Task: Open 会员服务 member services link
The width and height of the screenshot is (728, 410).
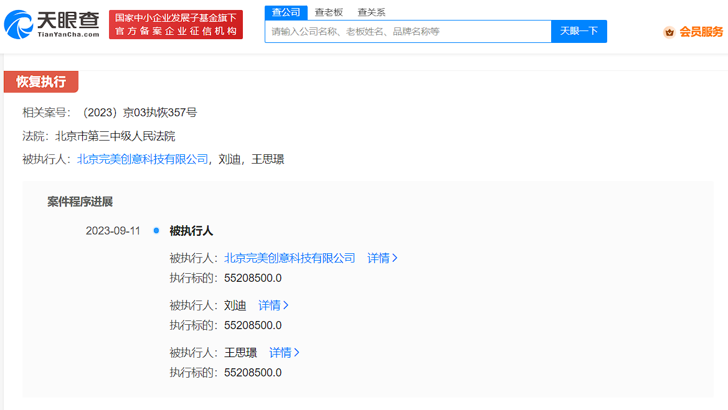Action: [x=701, y=32]
